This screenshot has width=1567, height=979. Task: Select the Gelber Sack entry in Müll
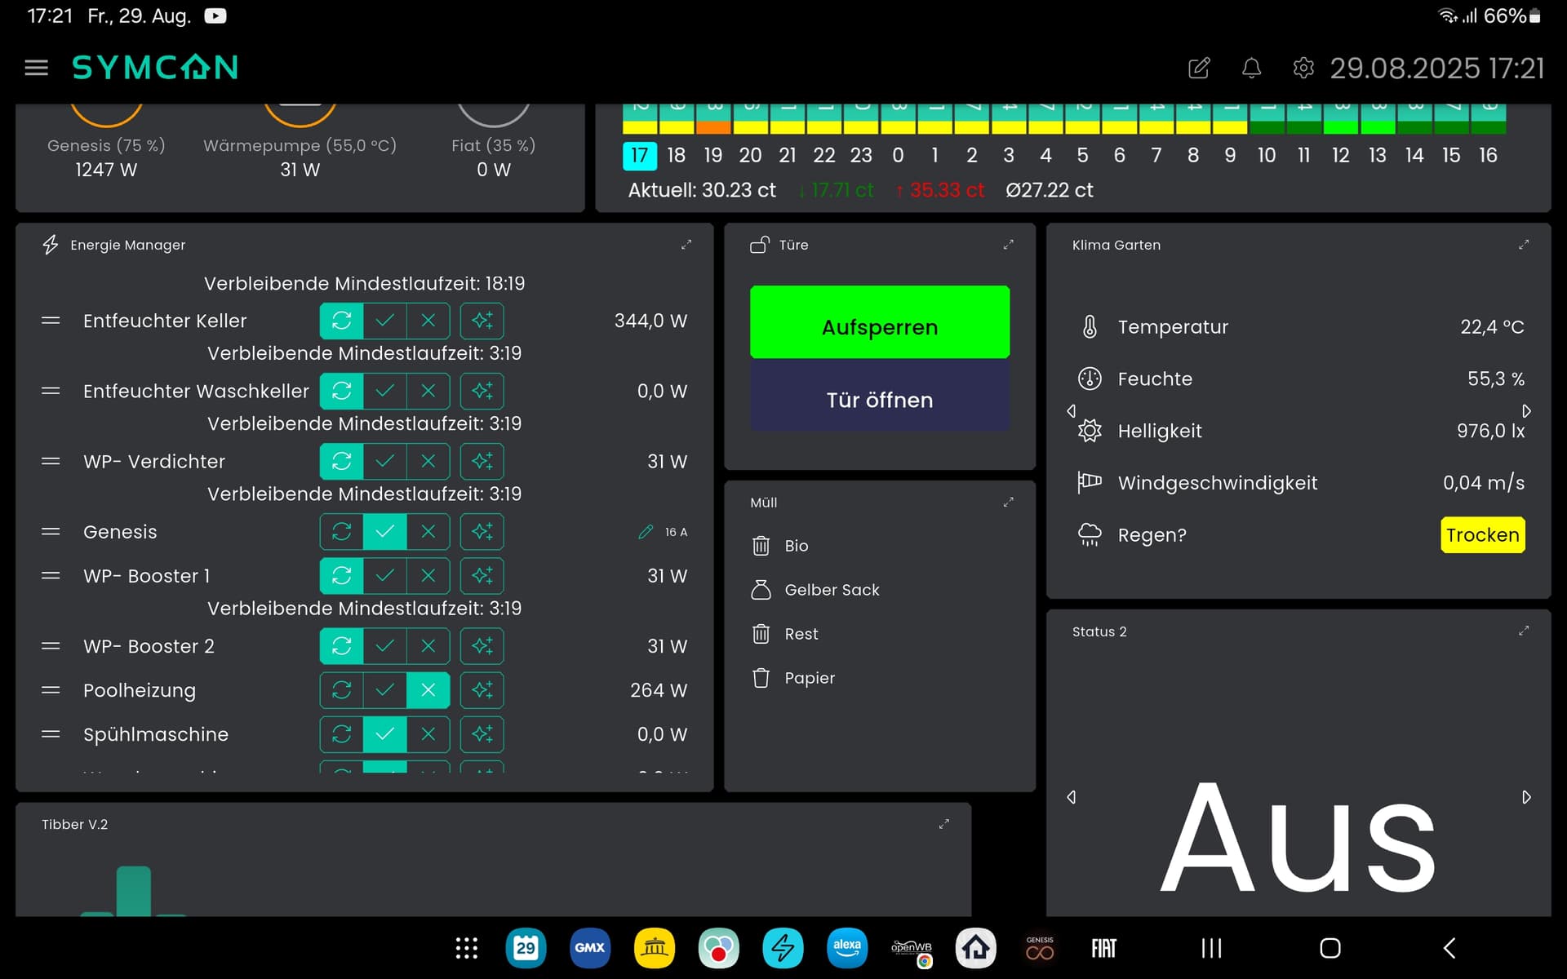831,590
